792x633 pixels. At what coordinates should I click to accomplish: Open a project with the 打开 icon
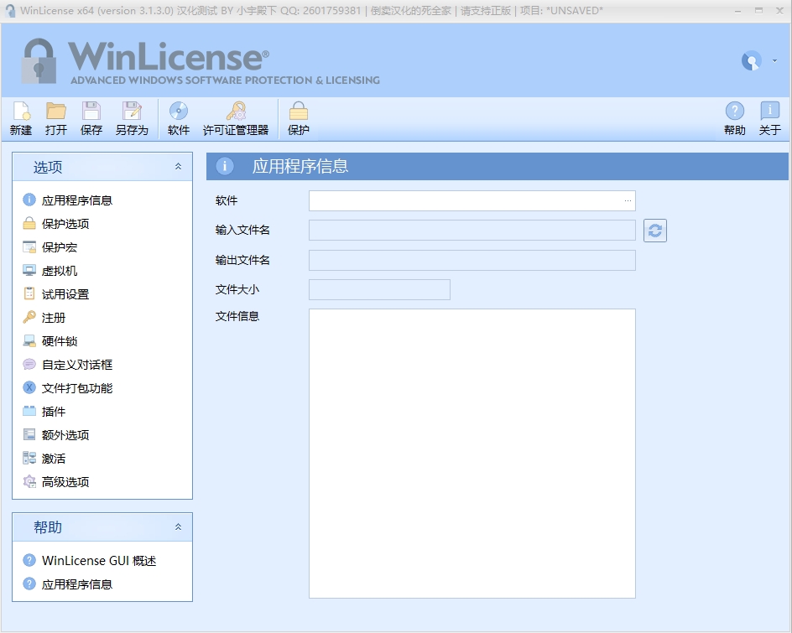coord(56,119)
